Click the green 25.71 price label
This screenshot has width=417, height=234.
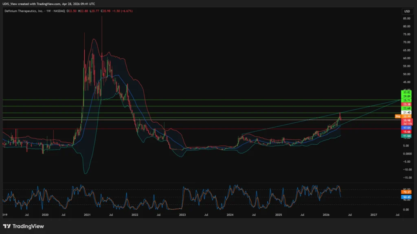[407, 100]
